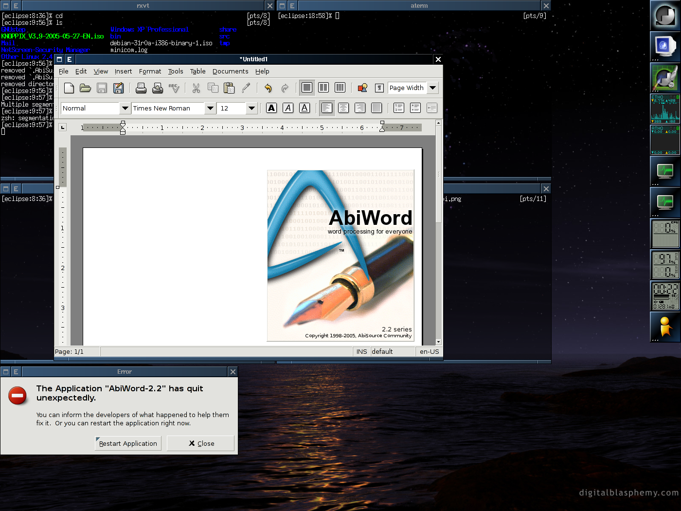Switch to three column layout
This screenshot has width=681, height=511.
pos(340,88)
